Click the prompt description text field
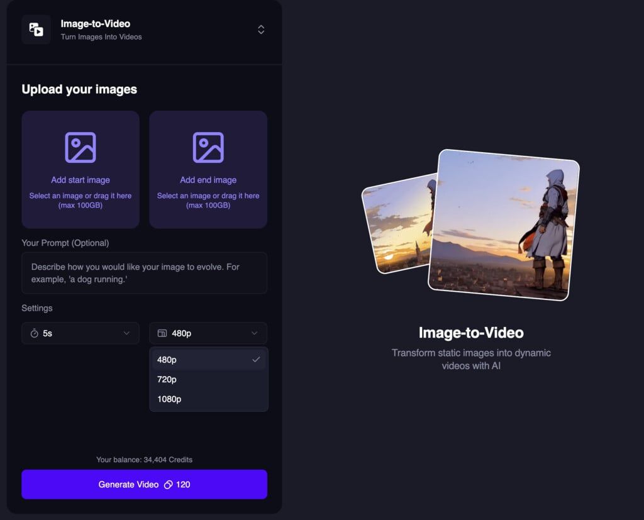The height and width of the screenshot is (520, 644). pos(144,273)
